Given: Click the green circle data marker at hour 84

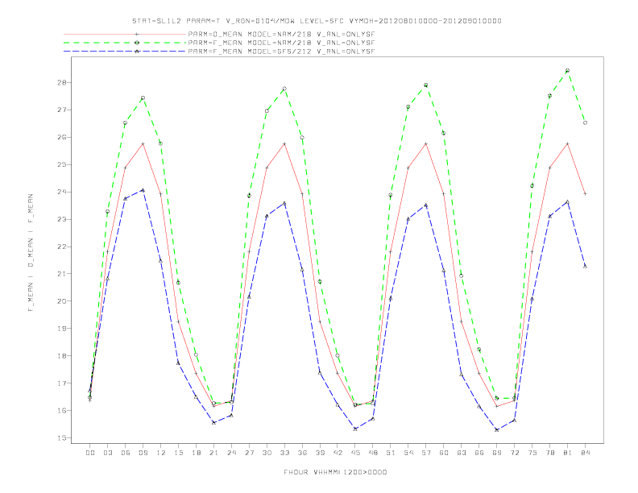Looking at the screenshot, I should 586,122.
